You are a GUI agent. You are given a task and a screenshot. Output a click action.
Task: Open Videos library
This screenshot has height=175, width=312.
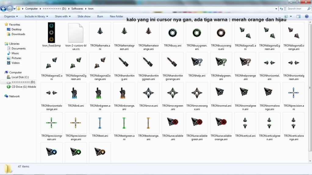[x=16, y=63]
